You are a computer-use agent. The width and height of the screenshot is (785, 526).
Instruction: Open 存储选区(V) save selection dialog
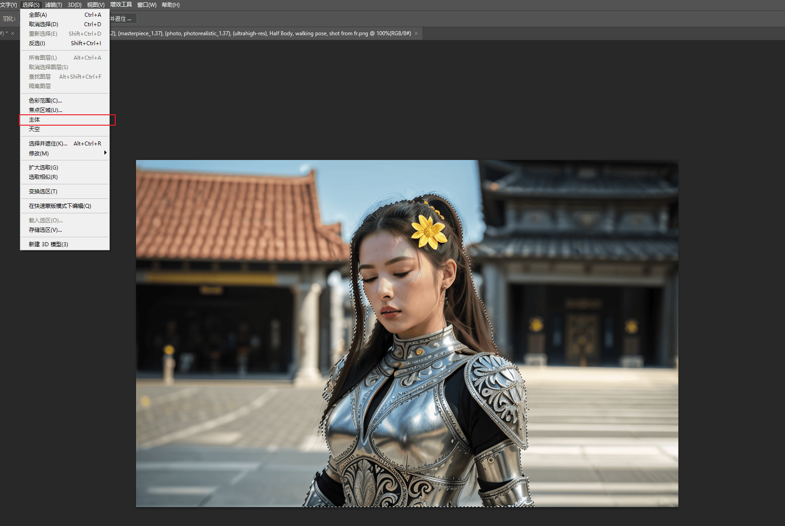point(65,230)
